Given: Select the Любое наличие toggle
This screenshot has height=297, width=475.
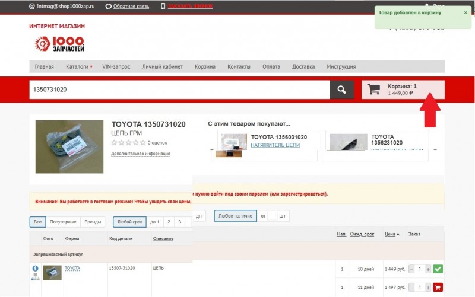Looking at the screenshot, I should [235, 216].
